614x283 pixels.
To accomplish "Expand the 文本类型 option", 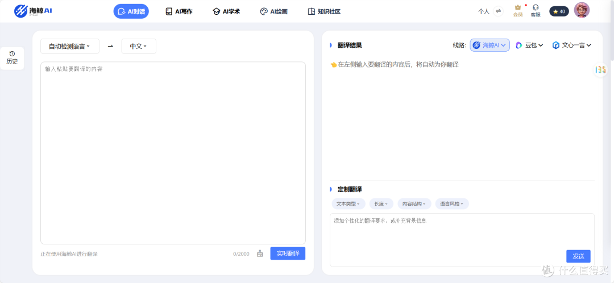I will 349,204.
